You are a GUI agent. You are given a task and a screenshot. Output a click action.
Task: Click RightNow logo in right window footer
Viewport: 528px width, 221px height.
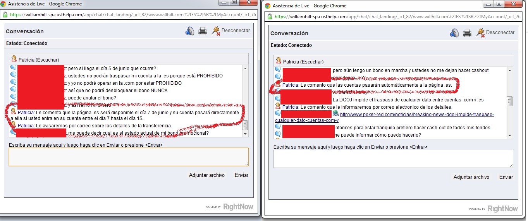(503, 209)
